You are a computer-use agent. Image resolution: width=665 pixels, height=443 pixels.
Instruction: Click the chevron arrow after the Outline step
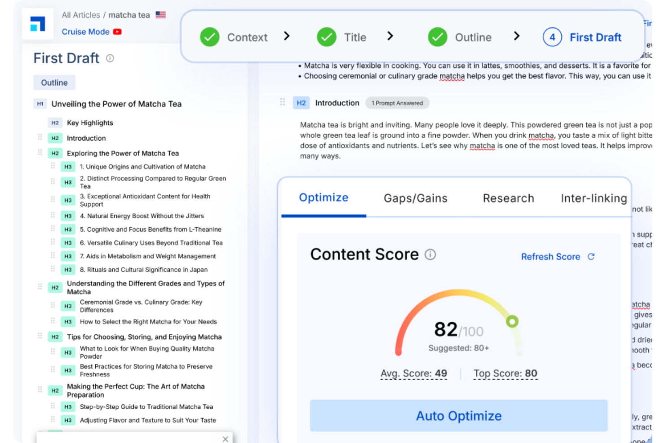(517, 36)
